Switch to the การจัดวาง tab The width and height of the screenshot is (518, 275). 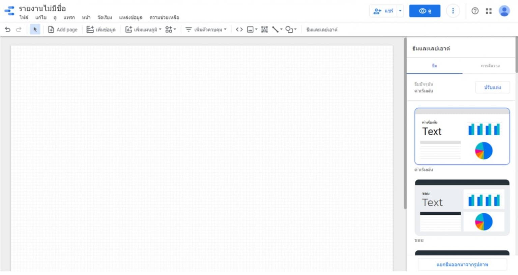[x=490, y=66]
